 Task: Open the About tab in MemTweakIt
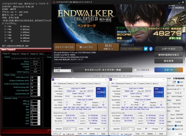tap(42, 54)
